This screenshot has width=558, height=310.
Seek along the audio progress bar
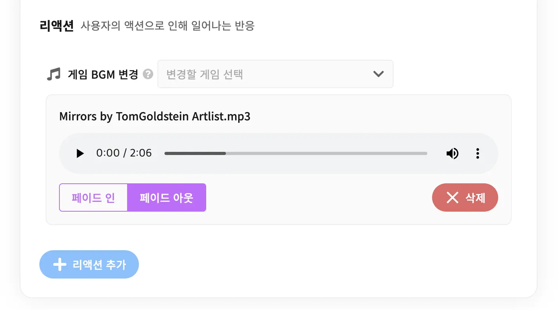(296, 153)
